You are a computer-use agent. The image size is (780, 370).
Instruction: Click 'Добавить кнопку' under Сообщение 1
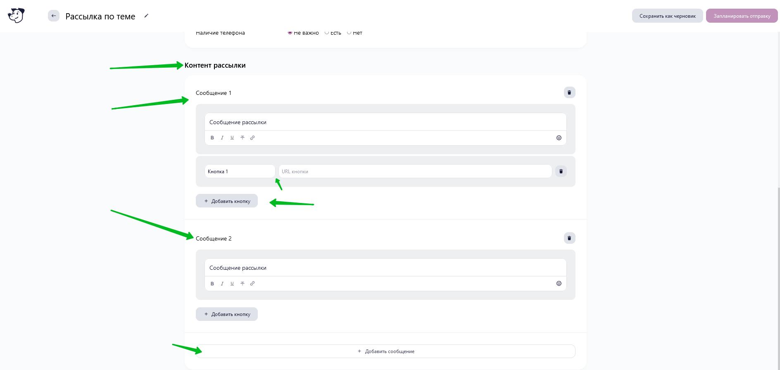[227, 201]
